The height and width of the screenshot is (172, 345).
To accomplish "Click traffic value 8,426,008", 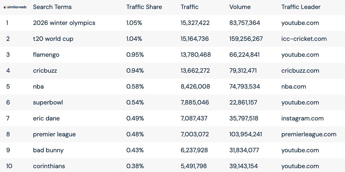I will point(195,86).
